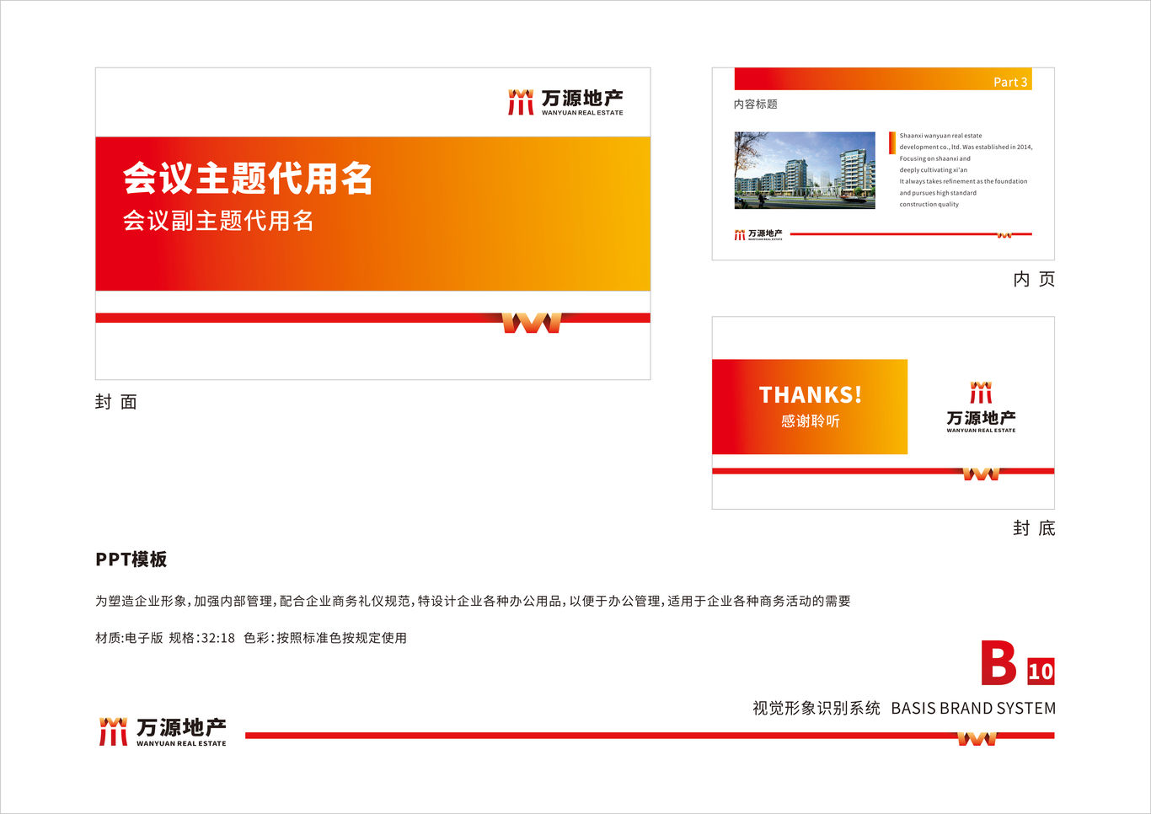Click the W ribbon emblem on the back cover slide
The image size is (1151, 814).
pyautogui.click(x=981, y=474)
